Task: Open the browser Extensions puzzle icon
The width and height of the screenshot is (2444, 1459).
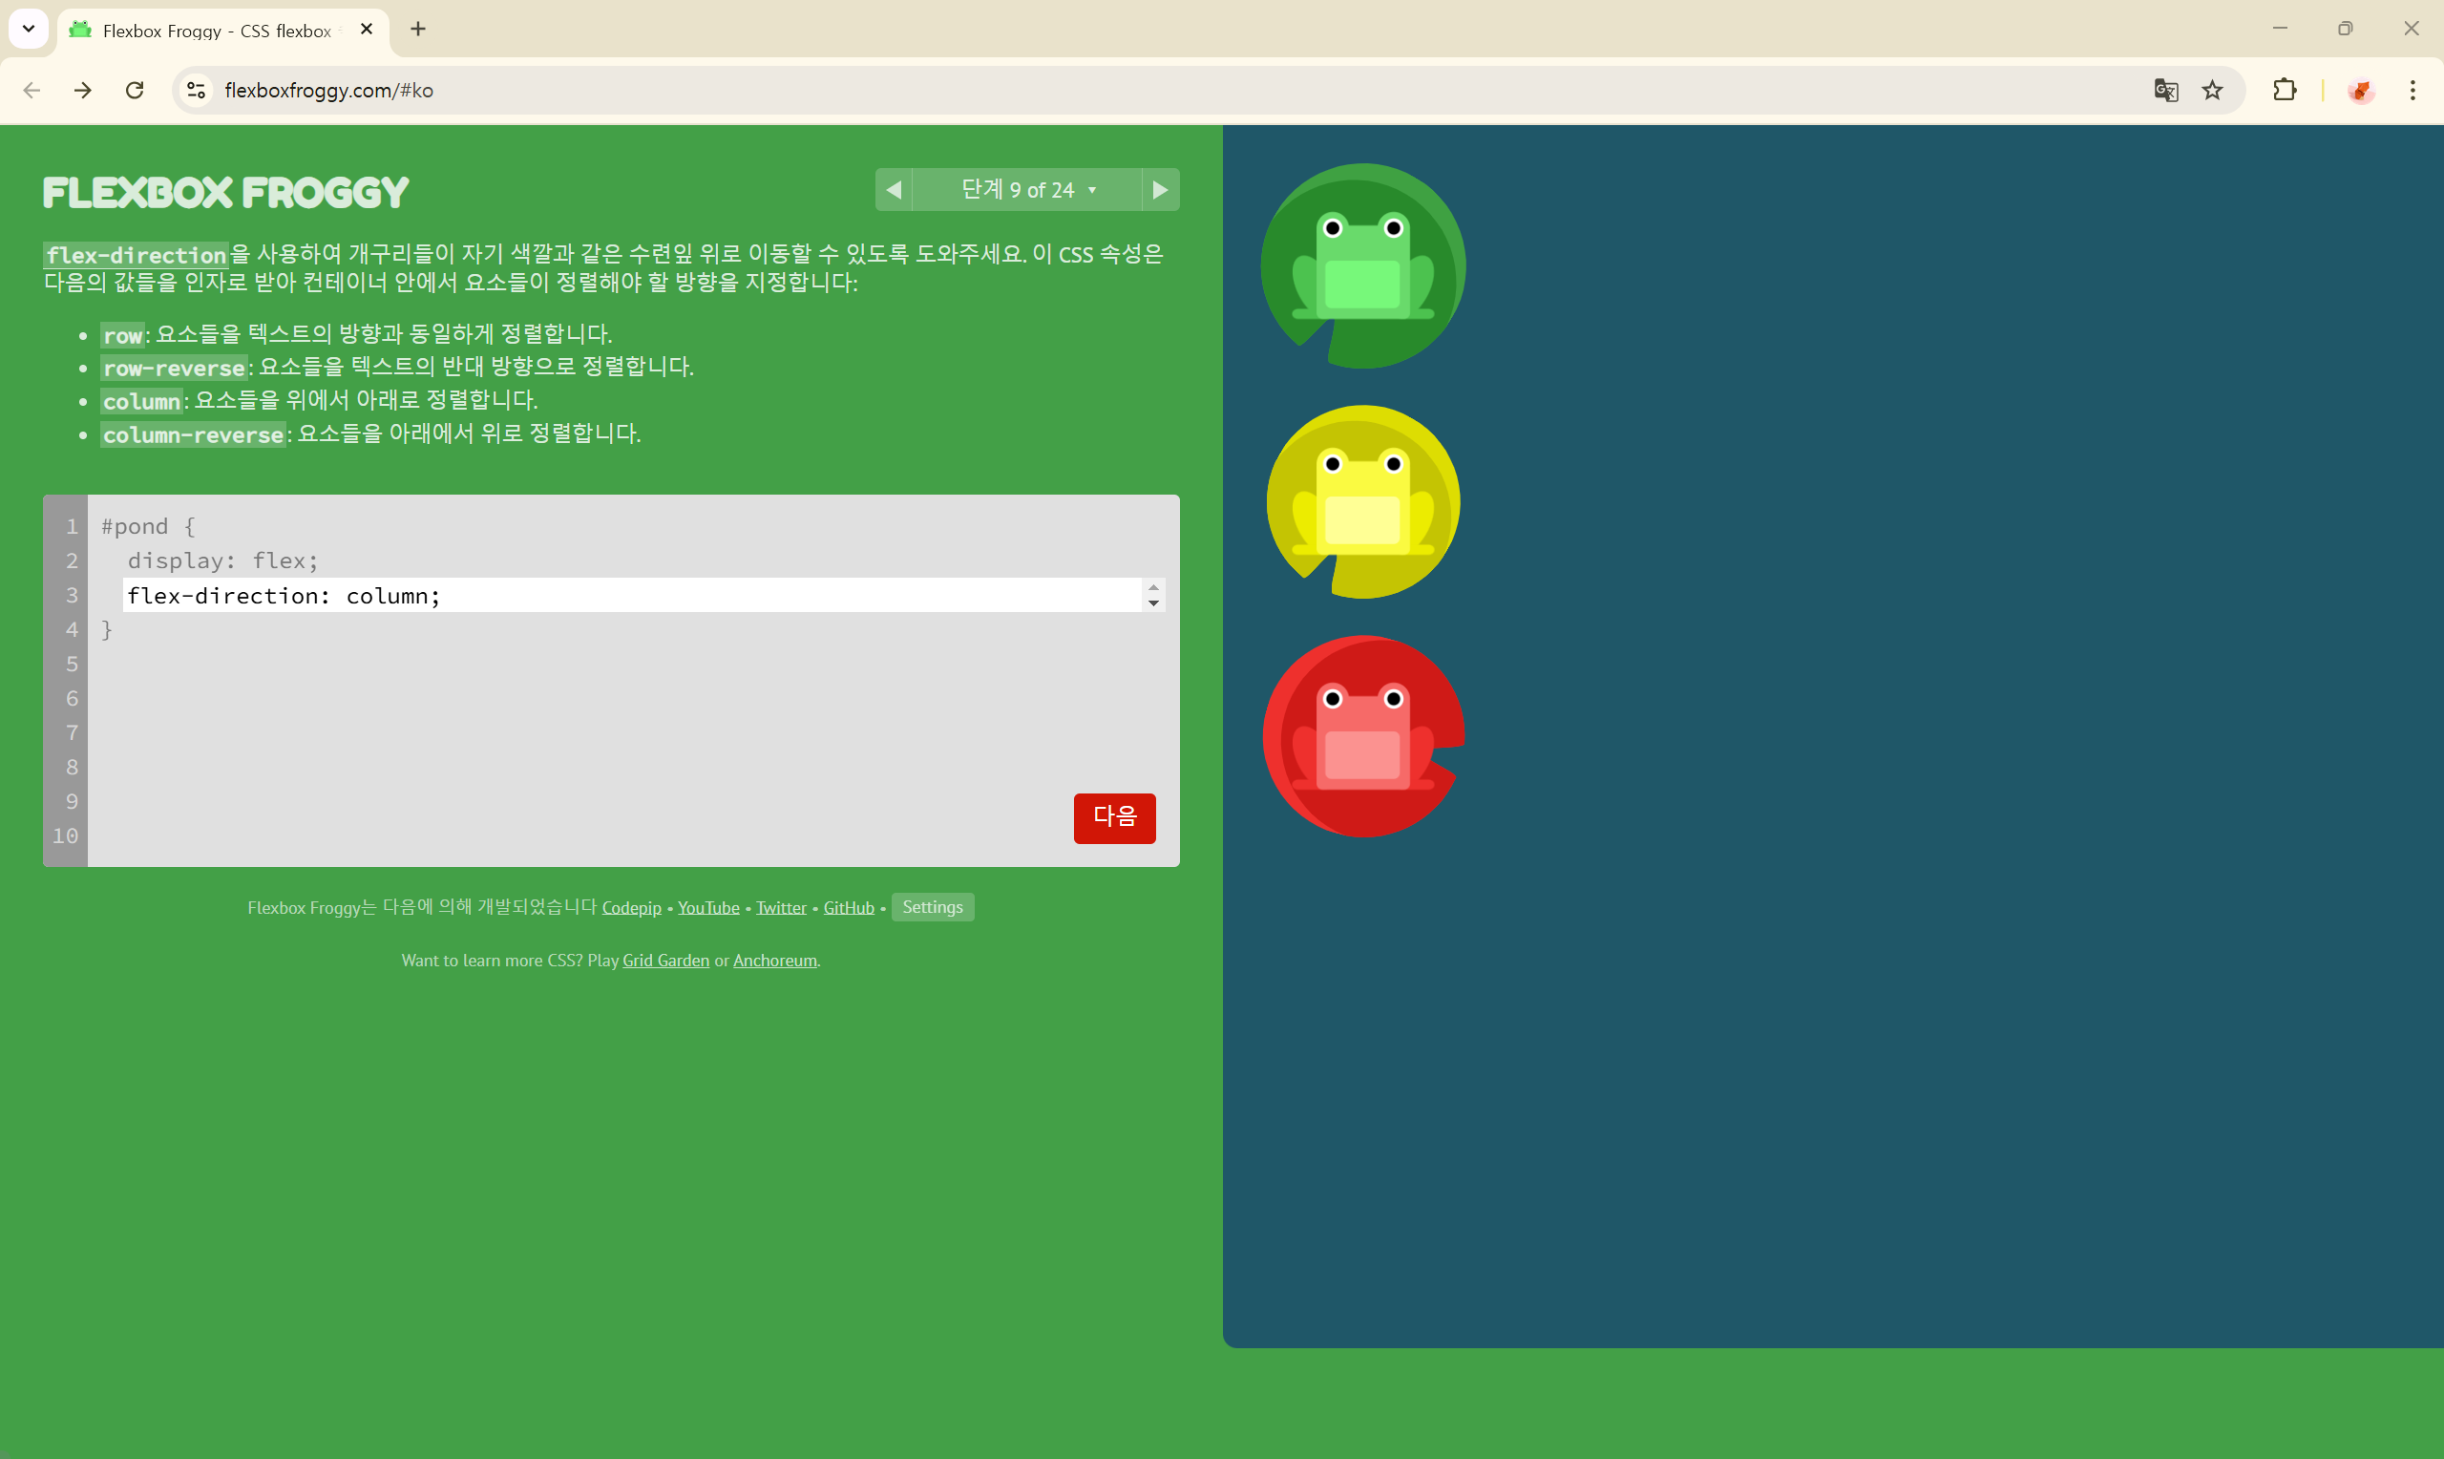Action: [x=2284, y=91]
